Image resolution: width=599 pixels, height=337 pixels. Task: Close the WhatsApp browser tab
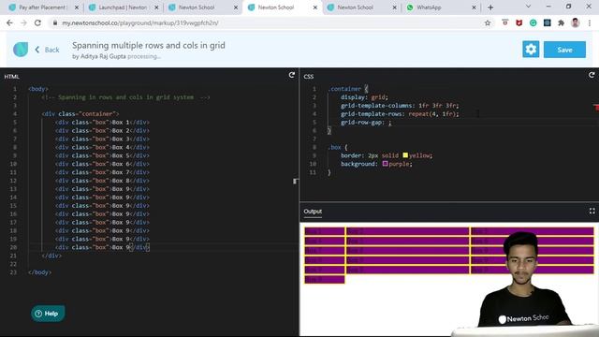pos(474,7)
